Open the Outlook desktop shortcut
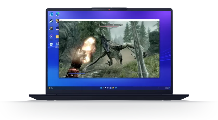 coord(51,15)
